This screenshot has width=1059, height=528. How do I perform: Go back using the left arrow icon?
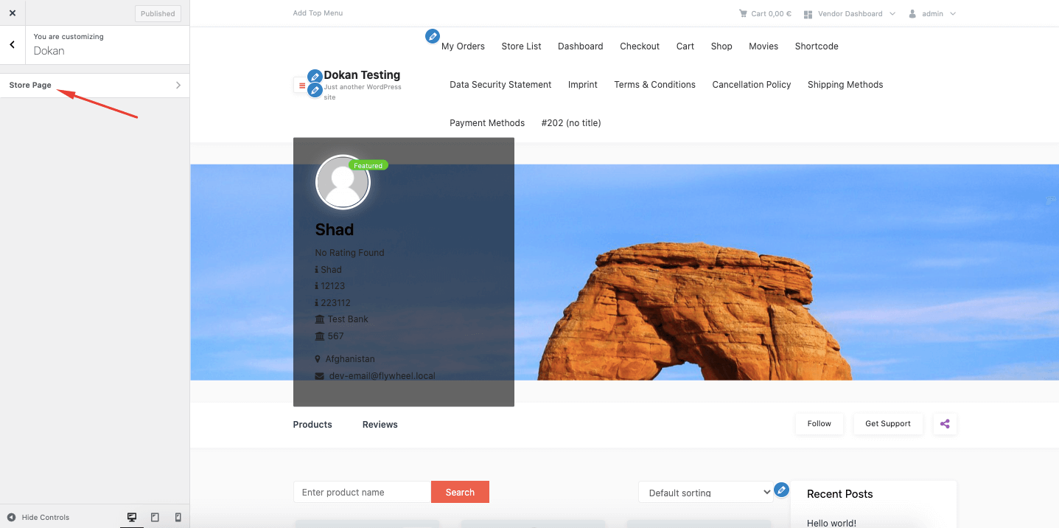tap(13, 45)
